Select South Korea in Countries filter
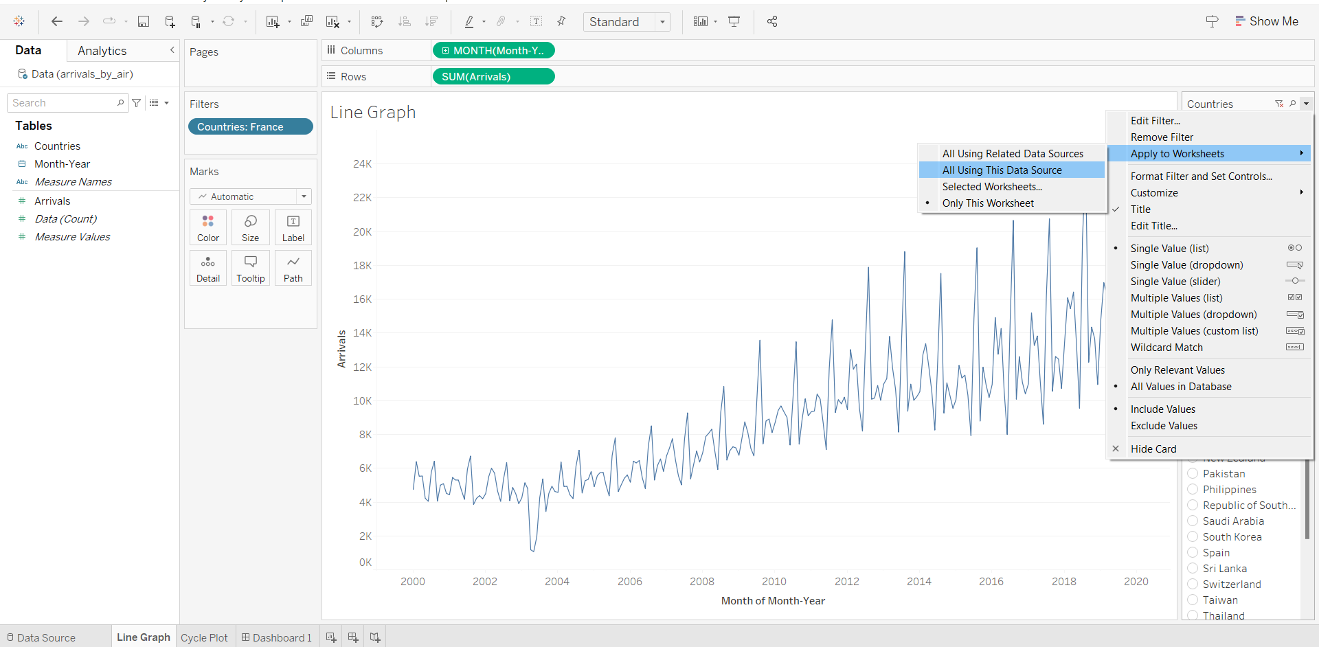The width and height of the screenshot is (1319, 647). [x=1193, y=537]
